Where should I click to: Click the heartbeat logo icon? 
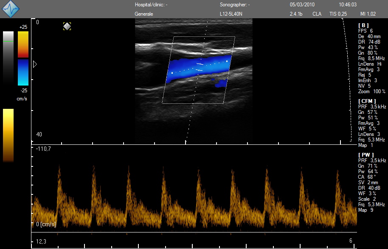pos(11,9)
